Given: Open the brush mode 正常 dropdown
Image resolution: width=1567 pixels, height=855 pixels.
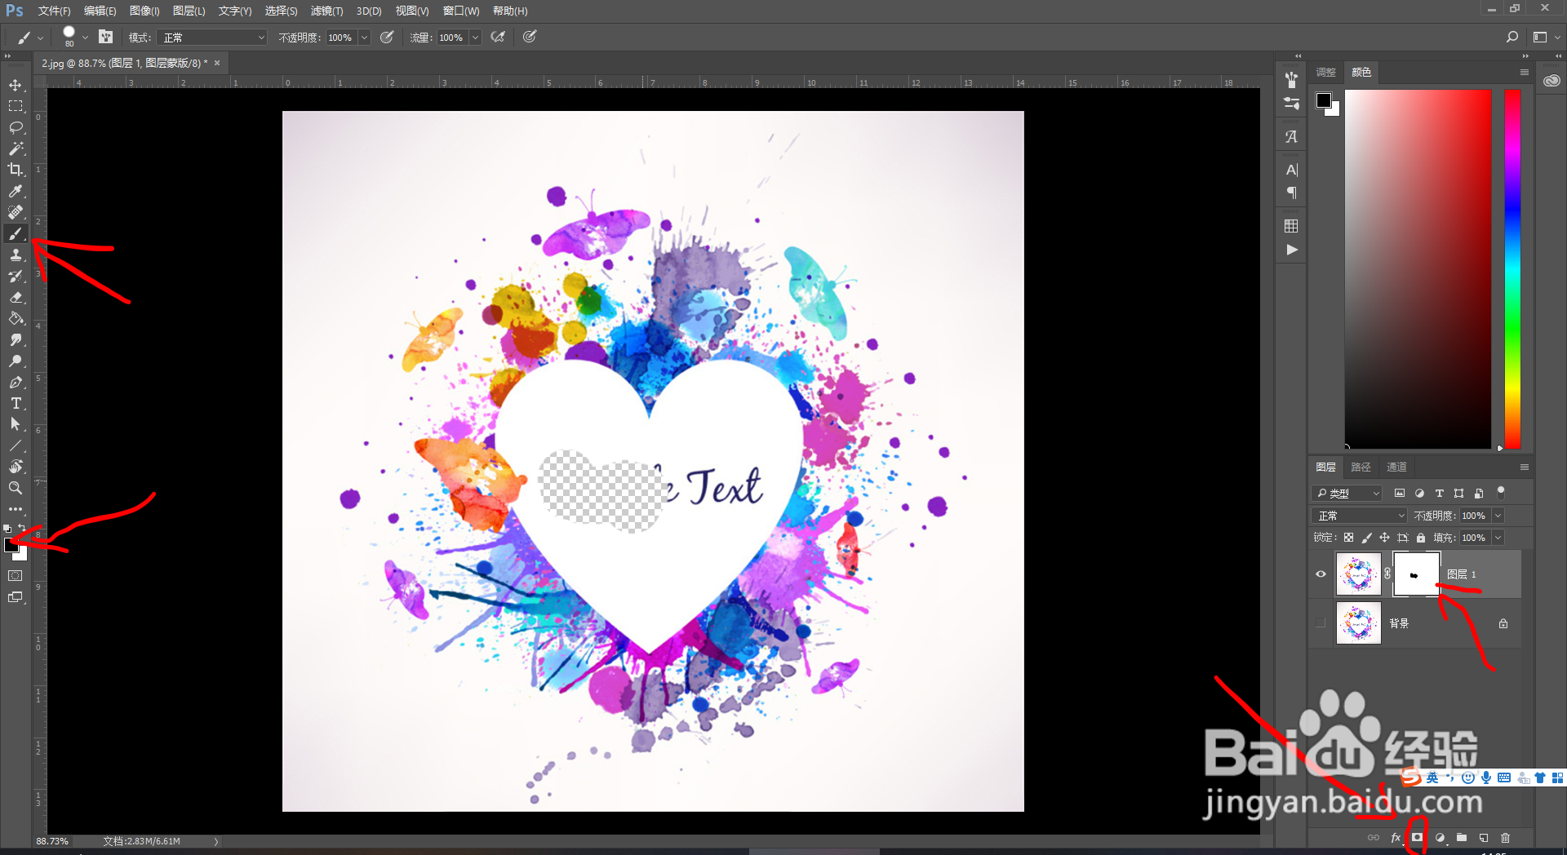Looking at the screenshot, I should [x=214, y=38].
